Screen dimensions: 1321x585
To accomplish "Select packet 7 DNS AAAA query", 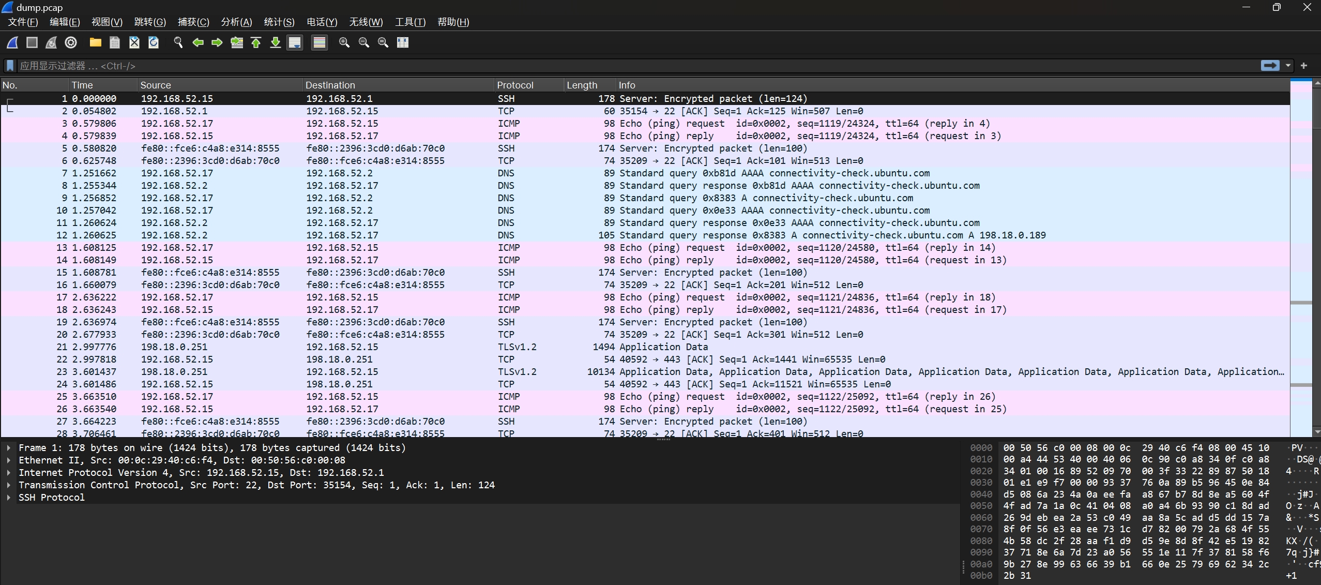I will click(x=645, y=173).
